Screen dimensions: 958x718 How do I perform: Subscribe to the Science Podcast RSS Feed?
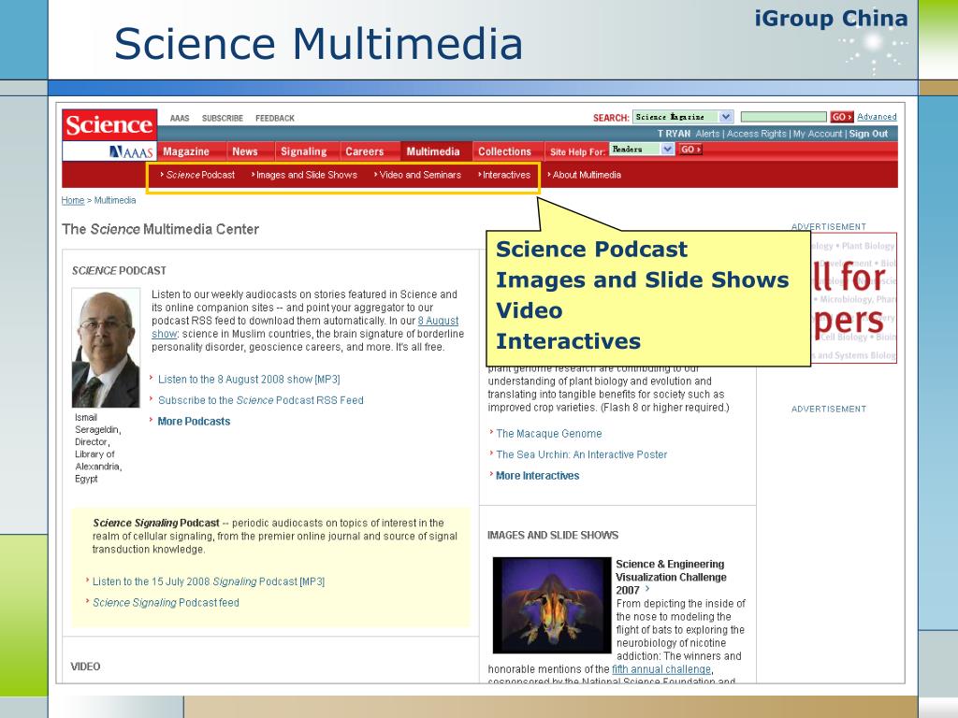pyautogui.click(x=261, y=400)
